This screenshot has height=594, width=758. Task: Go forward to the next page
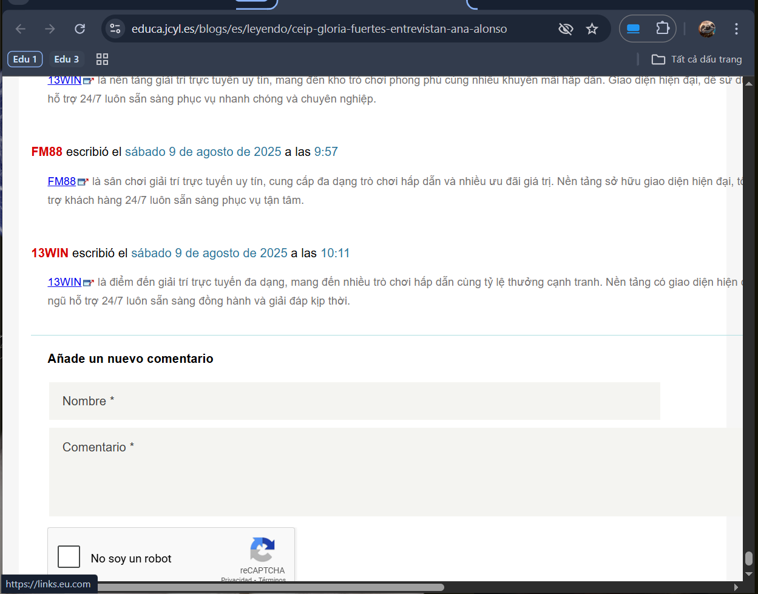50,29
